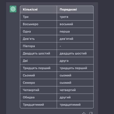Select the Кількісні column header
The height and width of the screenshot is (114, 114).
point(38,10)
